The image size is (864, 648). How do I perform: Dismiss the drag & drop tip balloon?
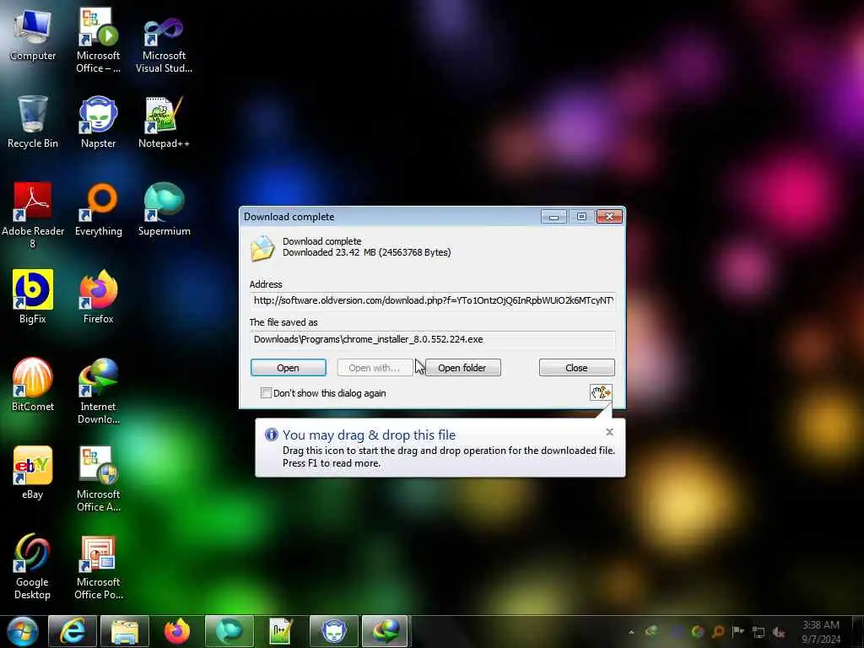point(609,432)
